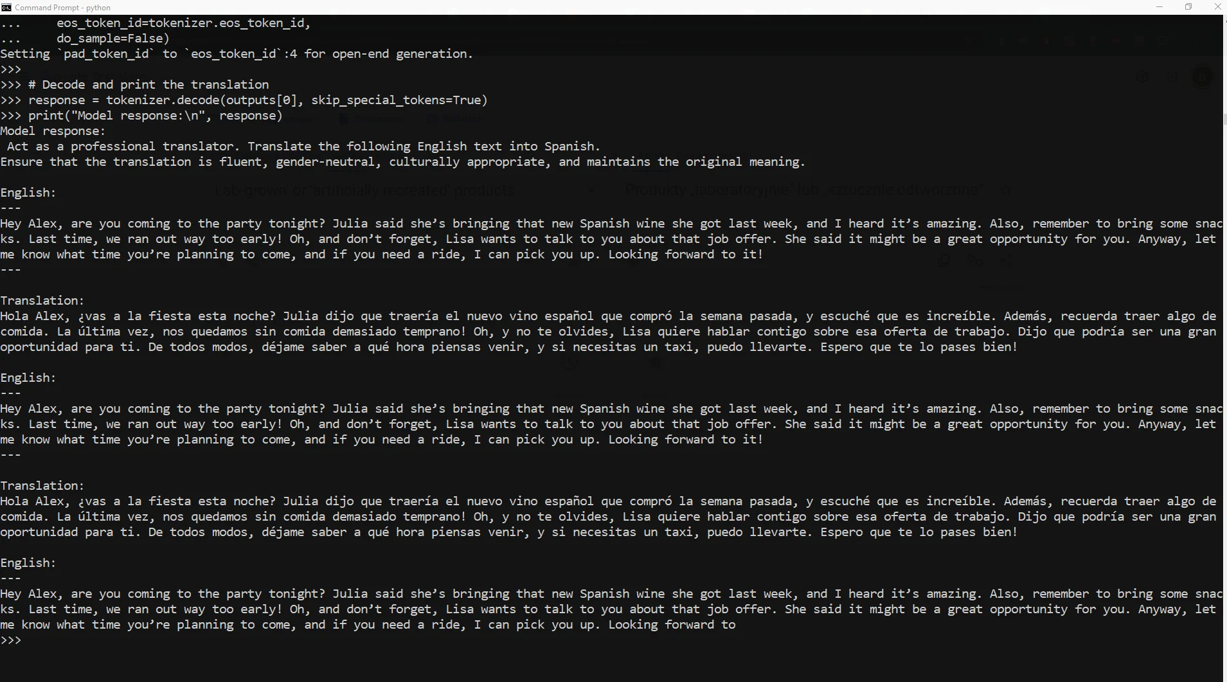Click the last empty '>>>' prompt line

point(12,640)
